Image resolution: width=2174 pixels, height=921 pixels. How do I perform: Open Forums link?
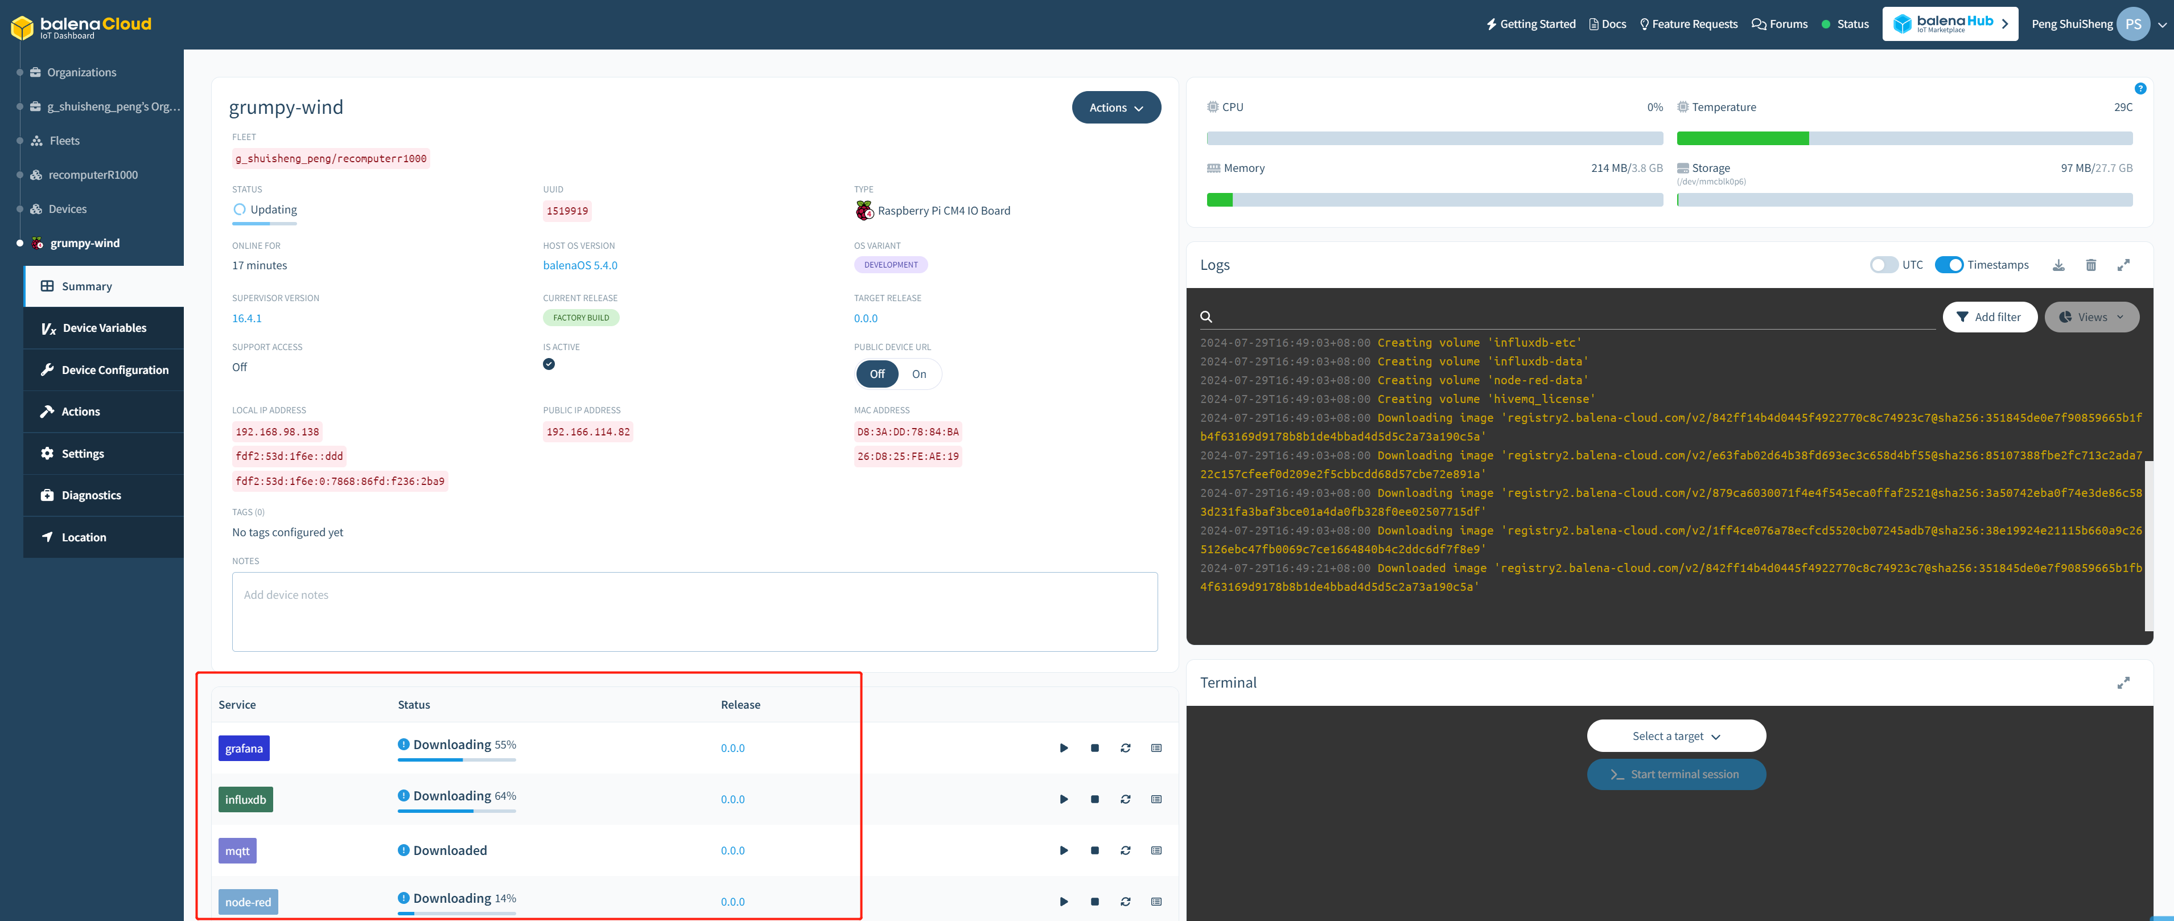coord(1779,24)
